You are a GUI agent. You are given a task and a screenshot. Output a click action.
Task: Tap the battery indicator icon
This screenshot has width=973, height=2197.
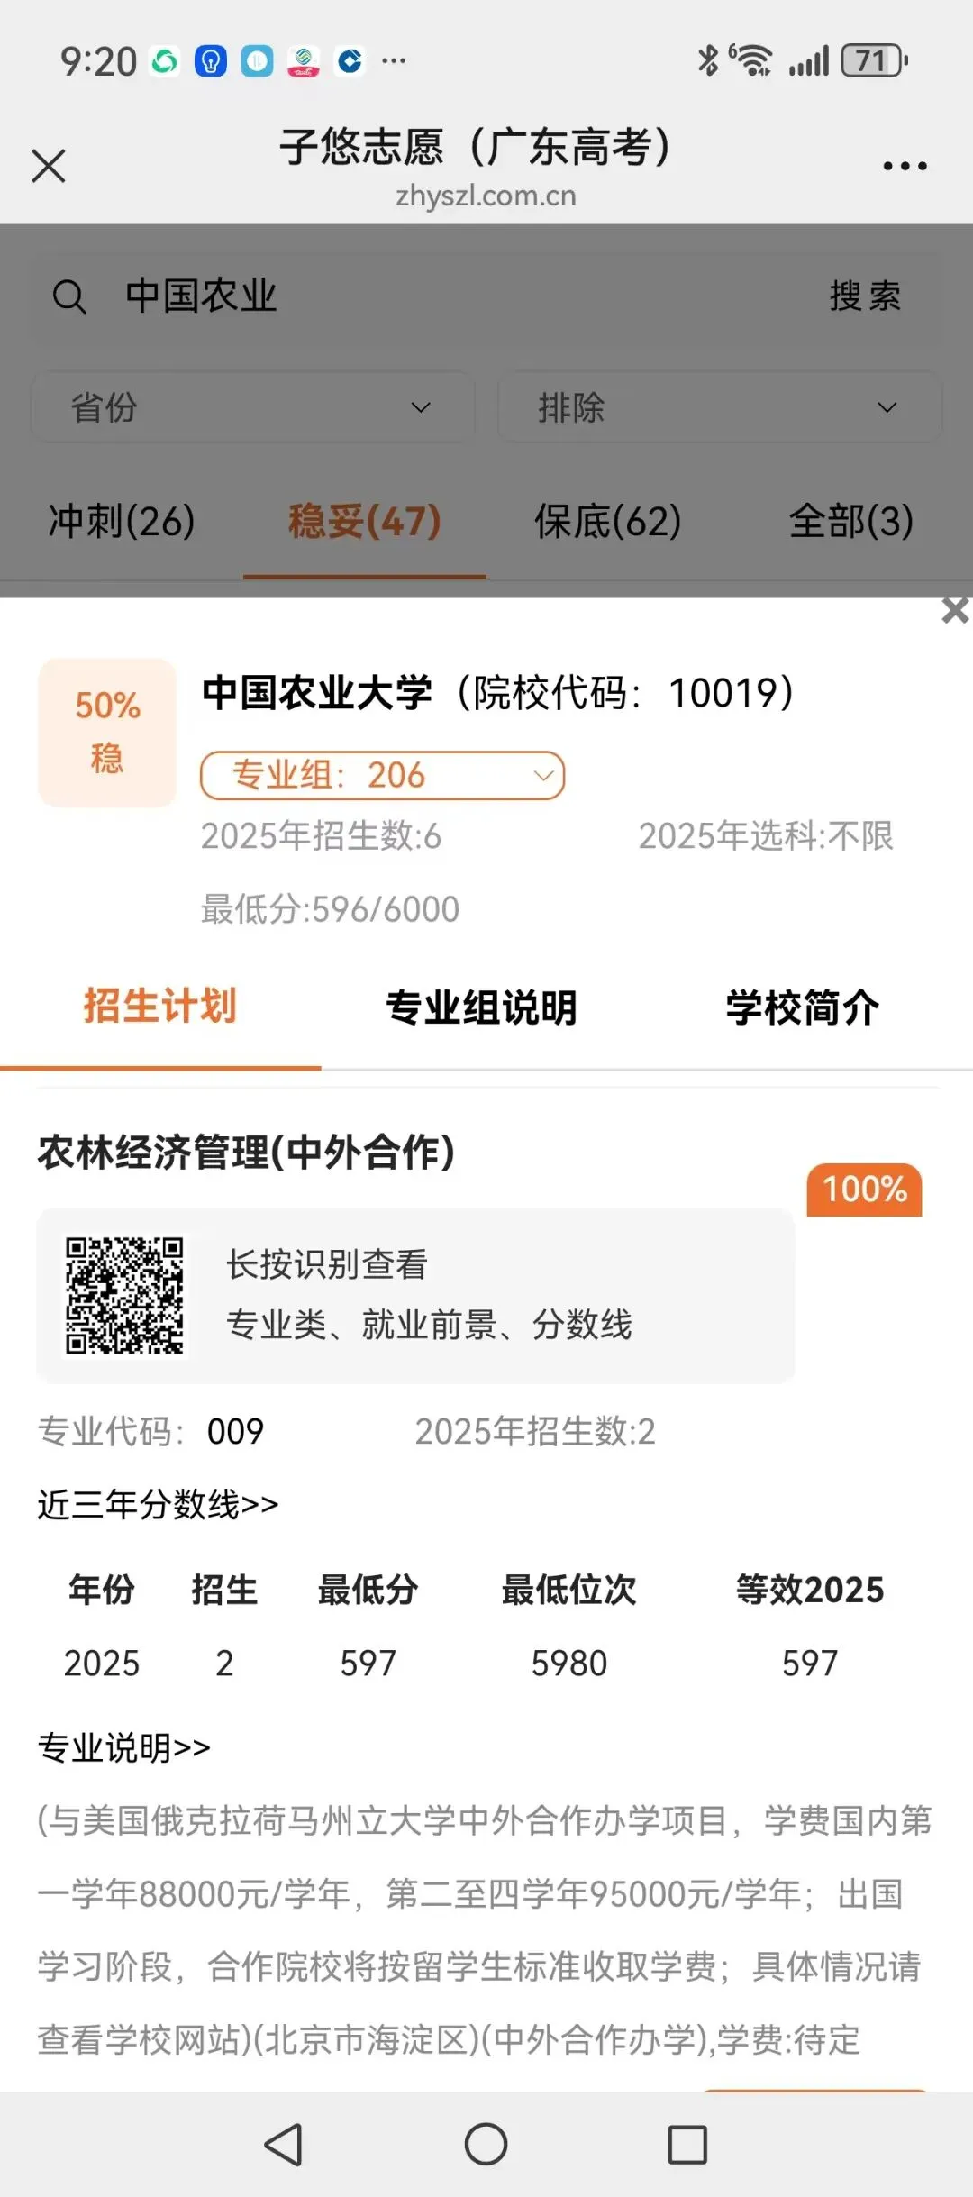point(874,60)
